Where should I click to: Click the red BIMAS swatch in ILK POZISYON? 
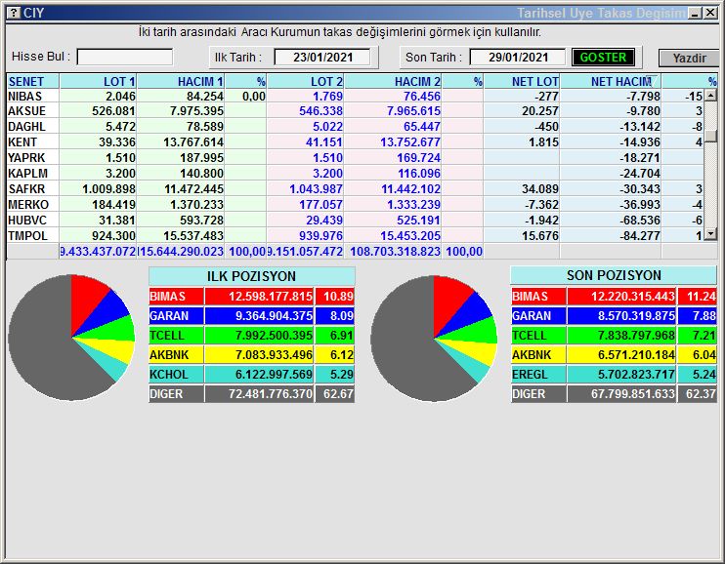[176, 297]
